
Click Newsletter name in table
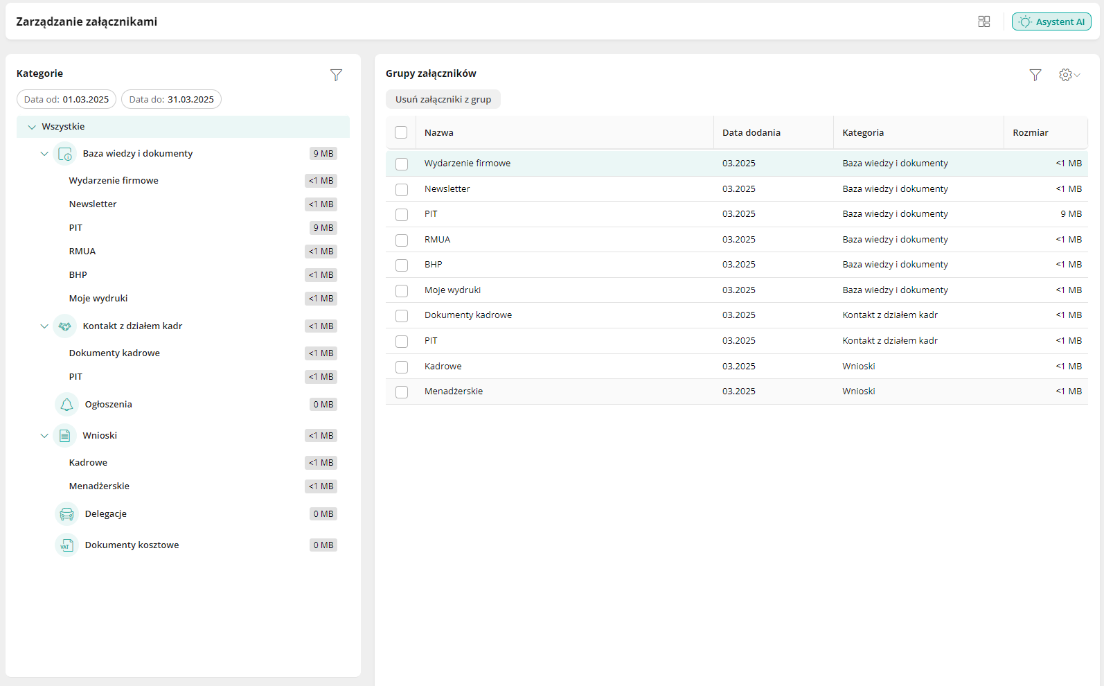tap(447, 189)
